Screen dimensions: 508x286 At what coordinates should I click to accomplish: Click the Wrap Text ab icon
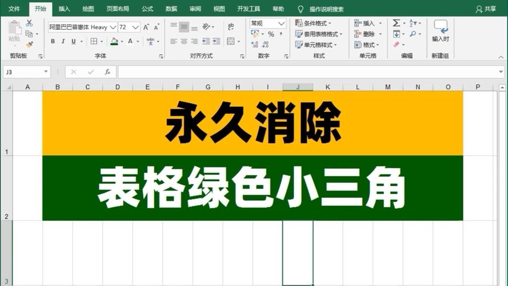point(231,26)
